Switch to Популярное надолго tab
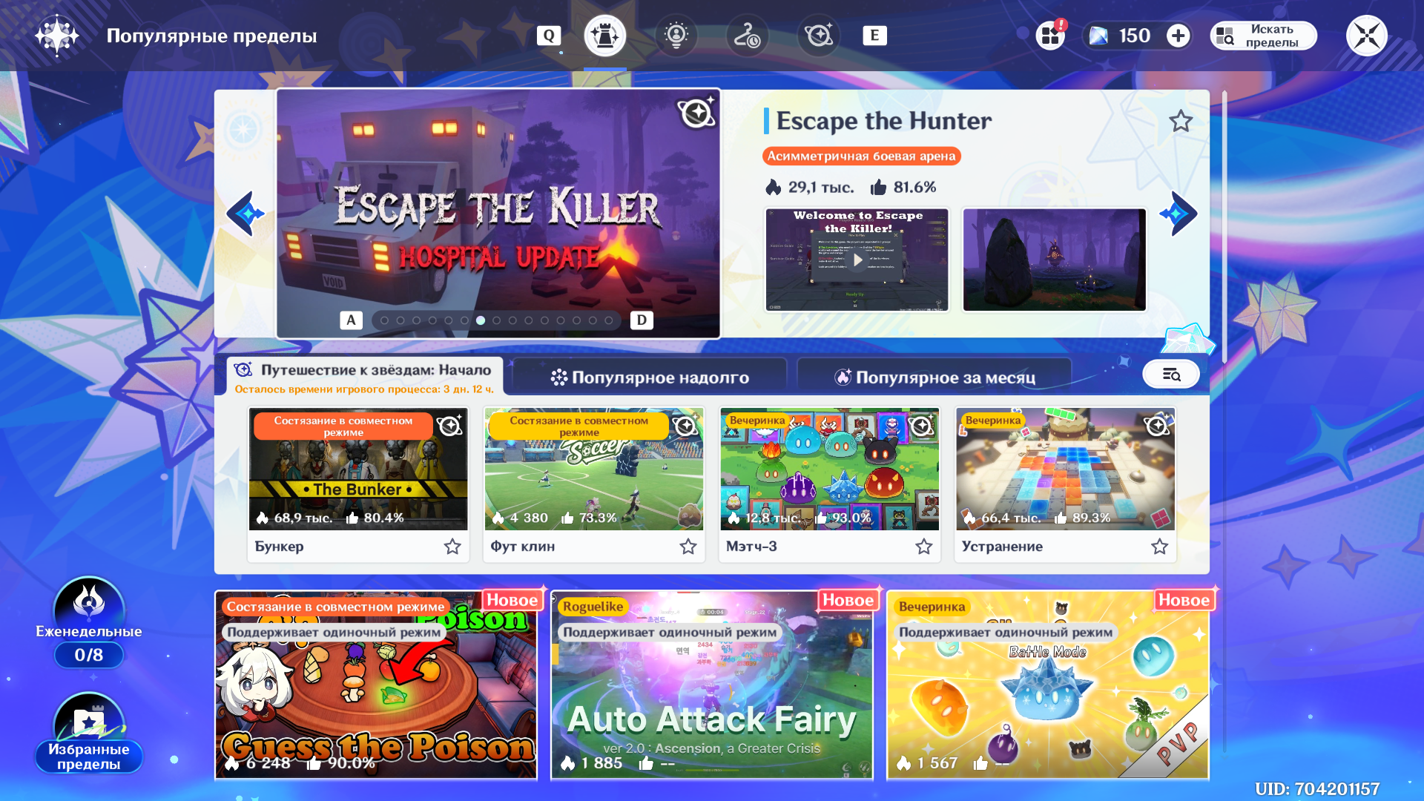 650,378
